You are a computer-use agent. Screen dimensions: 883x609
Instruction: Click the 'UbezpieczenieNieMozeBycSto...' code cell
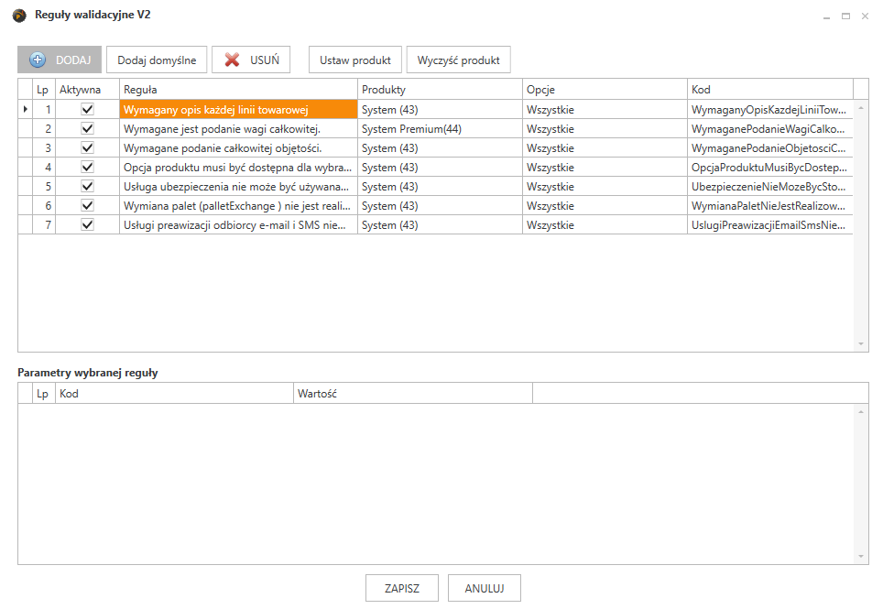(769, 186)
